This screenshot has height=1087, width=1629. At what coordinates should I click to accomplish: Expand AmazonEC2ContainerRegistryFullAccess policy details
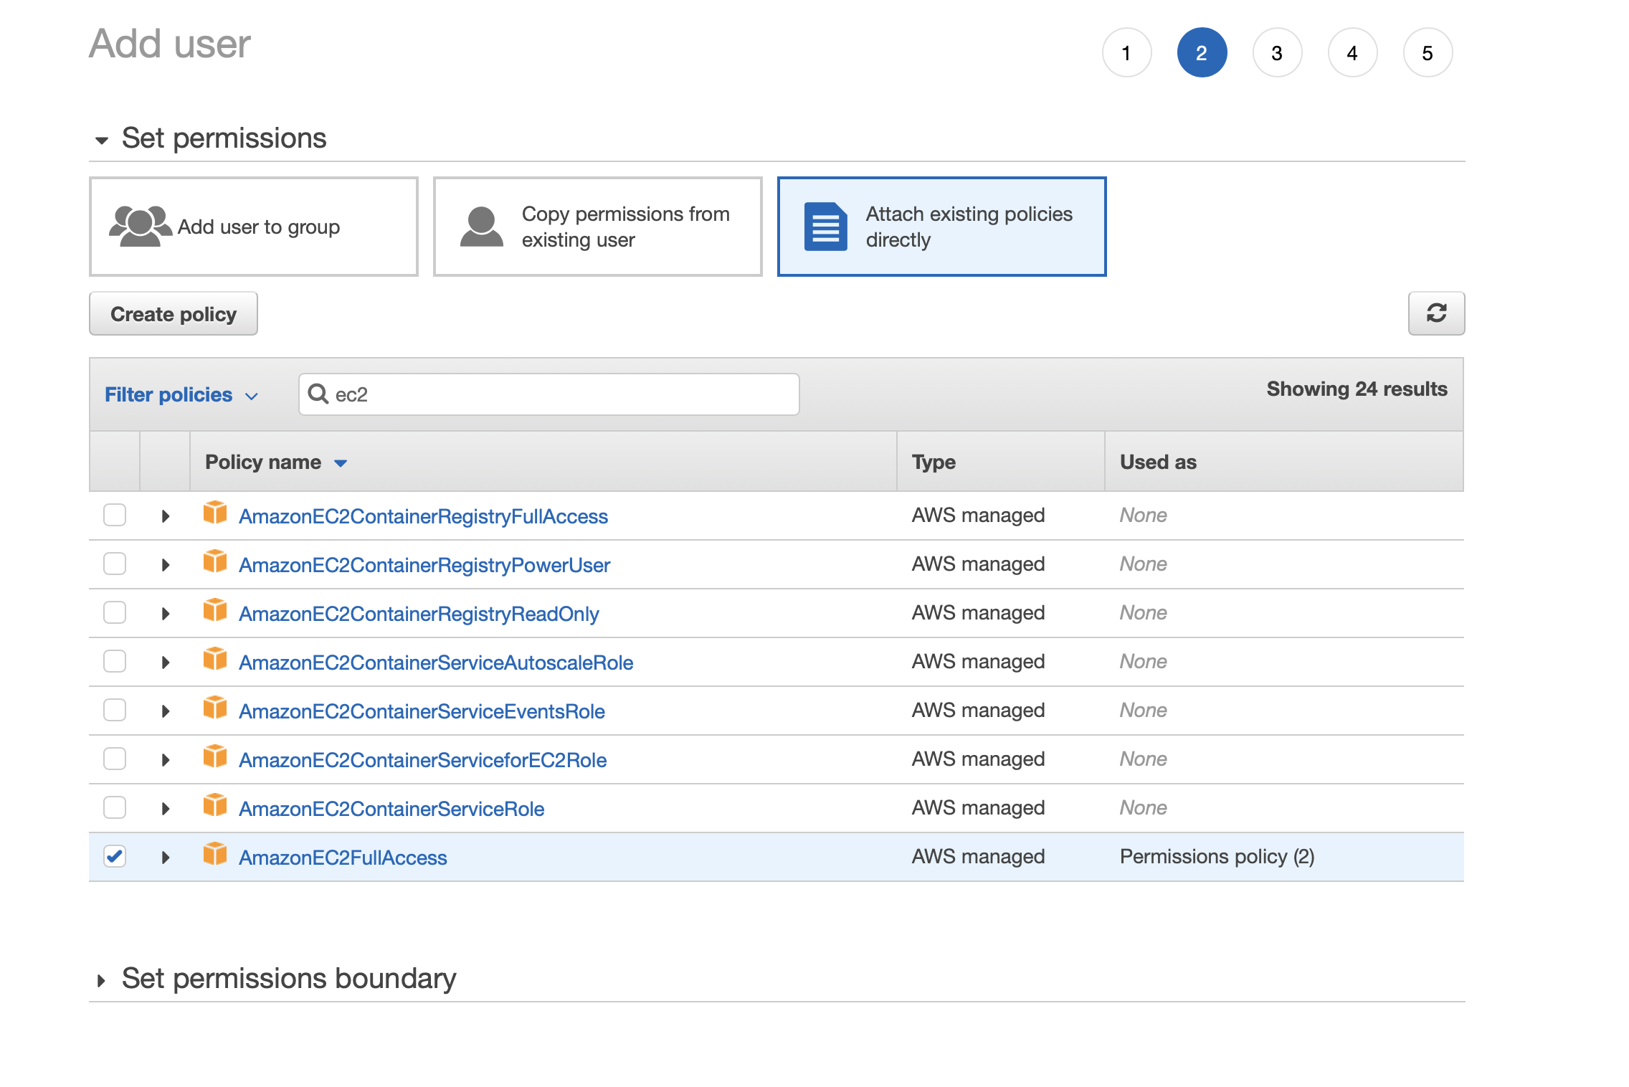pos(166,516)
